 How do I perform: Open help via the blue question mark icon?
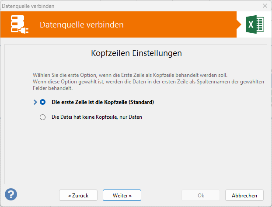[11, 194]
